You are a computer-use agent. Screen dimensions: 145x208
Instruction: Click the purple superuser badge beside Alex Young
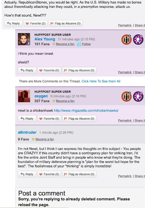click(x=138, y=40)
